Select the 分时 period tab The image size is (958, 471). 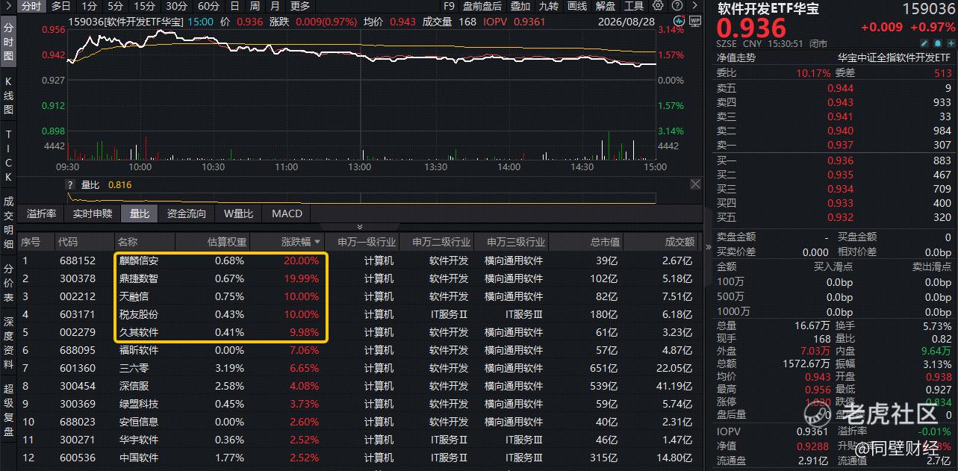pyautogui.click(x=31, y=6)
